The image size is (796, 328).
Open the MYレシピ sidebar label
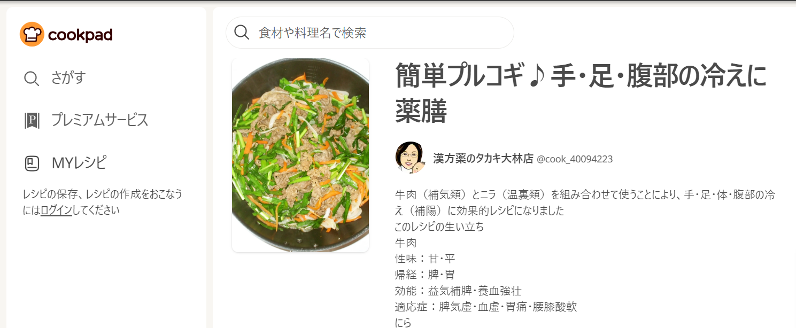click(x=79, y=162)
